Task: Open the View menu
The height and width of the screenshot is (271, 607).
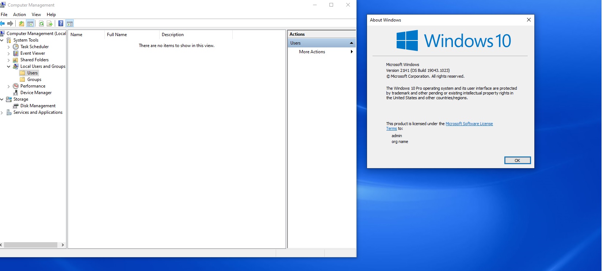Action: point(36,15)
